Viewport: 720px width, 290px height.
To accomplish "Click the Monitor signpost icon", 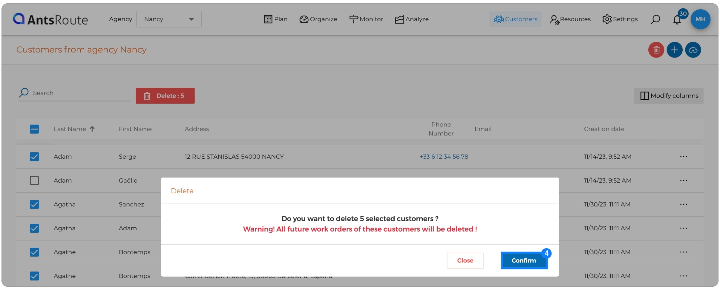I will pos(353,19).
